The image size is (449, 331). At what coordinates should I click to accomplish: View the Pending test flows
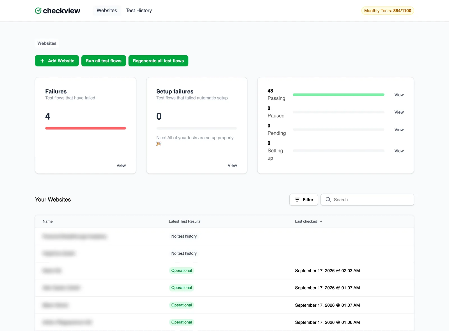[x=399, y=129]
